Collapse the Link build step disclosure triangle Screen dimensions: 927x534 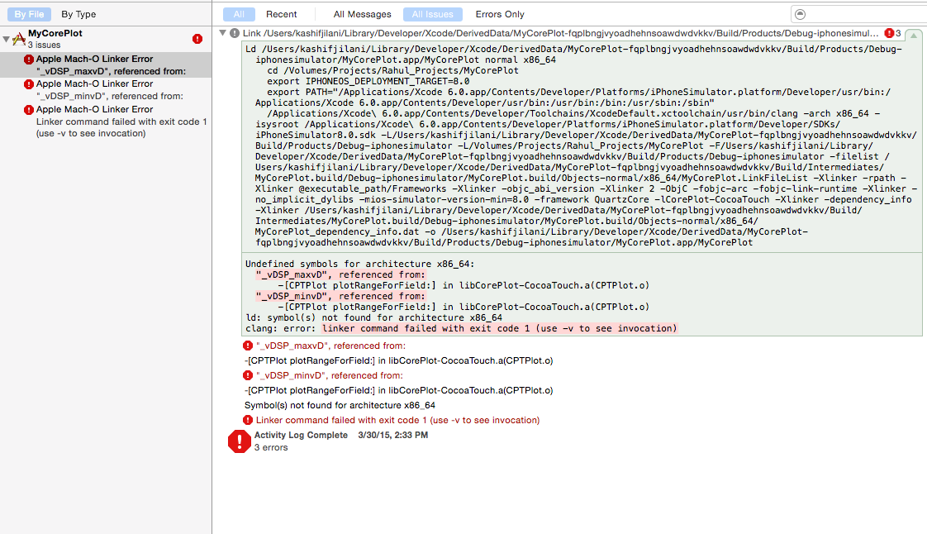223,33
